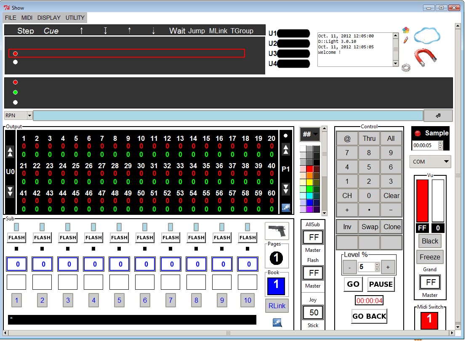
Task: Select the red radio button in cue list
Action: coord(16,53)
